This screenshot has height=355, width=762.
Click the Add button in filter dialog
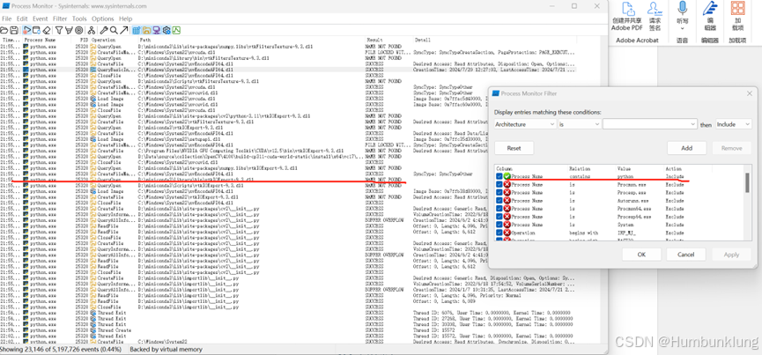(686, 148)
